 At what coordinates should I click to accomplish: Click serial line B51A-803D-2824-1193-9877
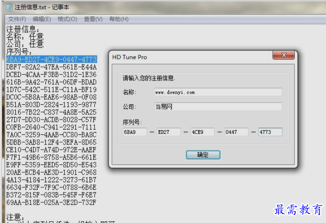coord(51,104)
